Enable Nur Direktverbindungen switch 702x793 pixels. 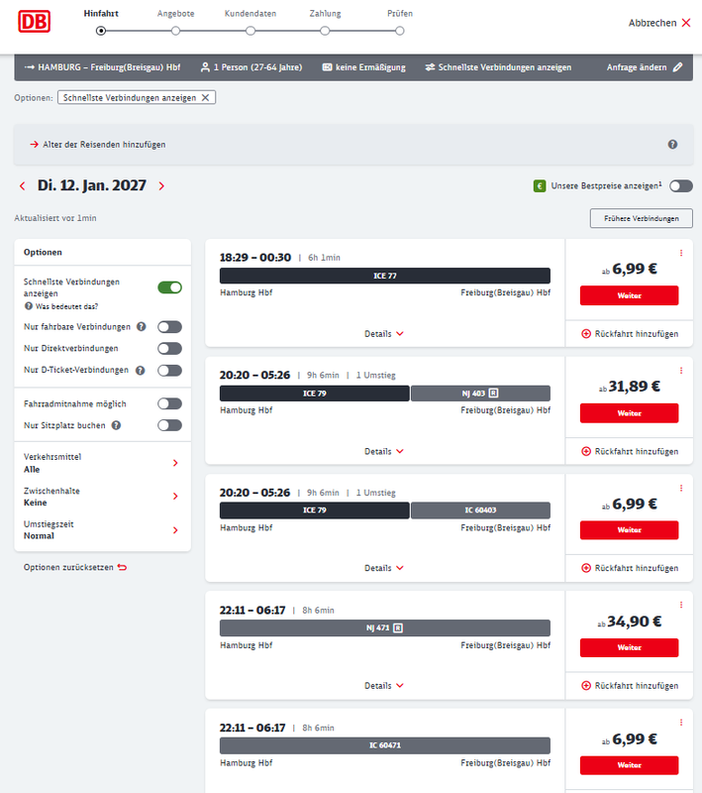(x=169, y=349)
